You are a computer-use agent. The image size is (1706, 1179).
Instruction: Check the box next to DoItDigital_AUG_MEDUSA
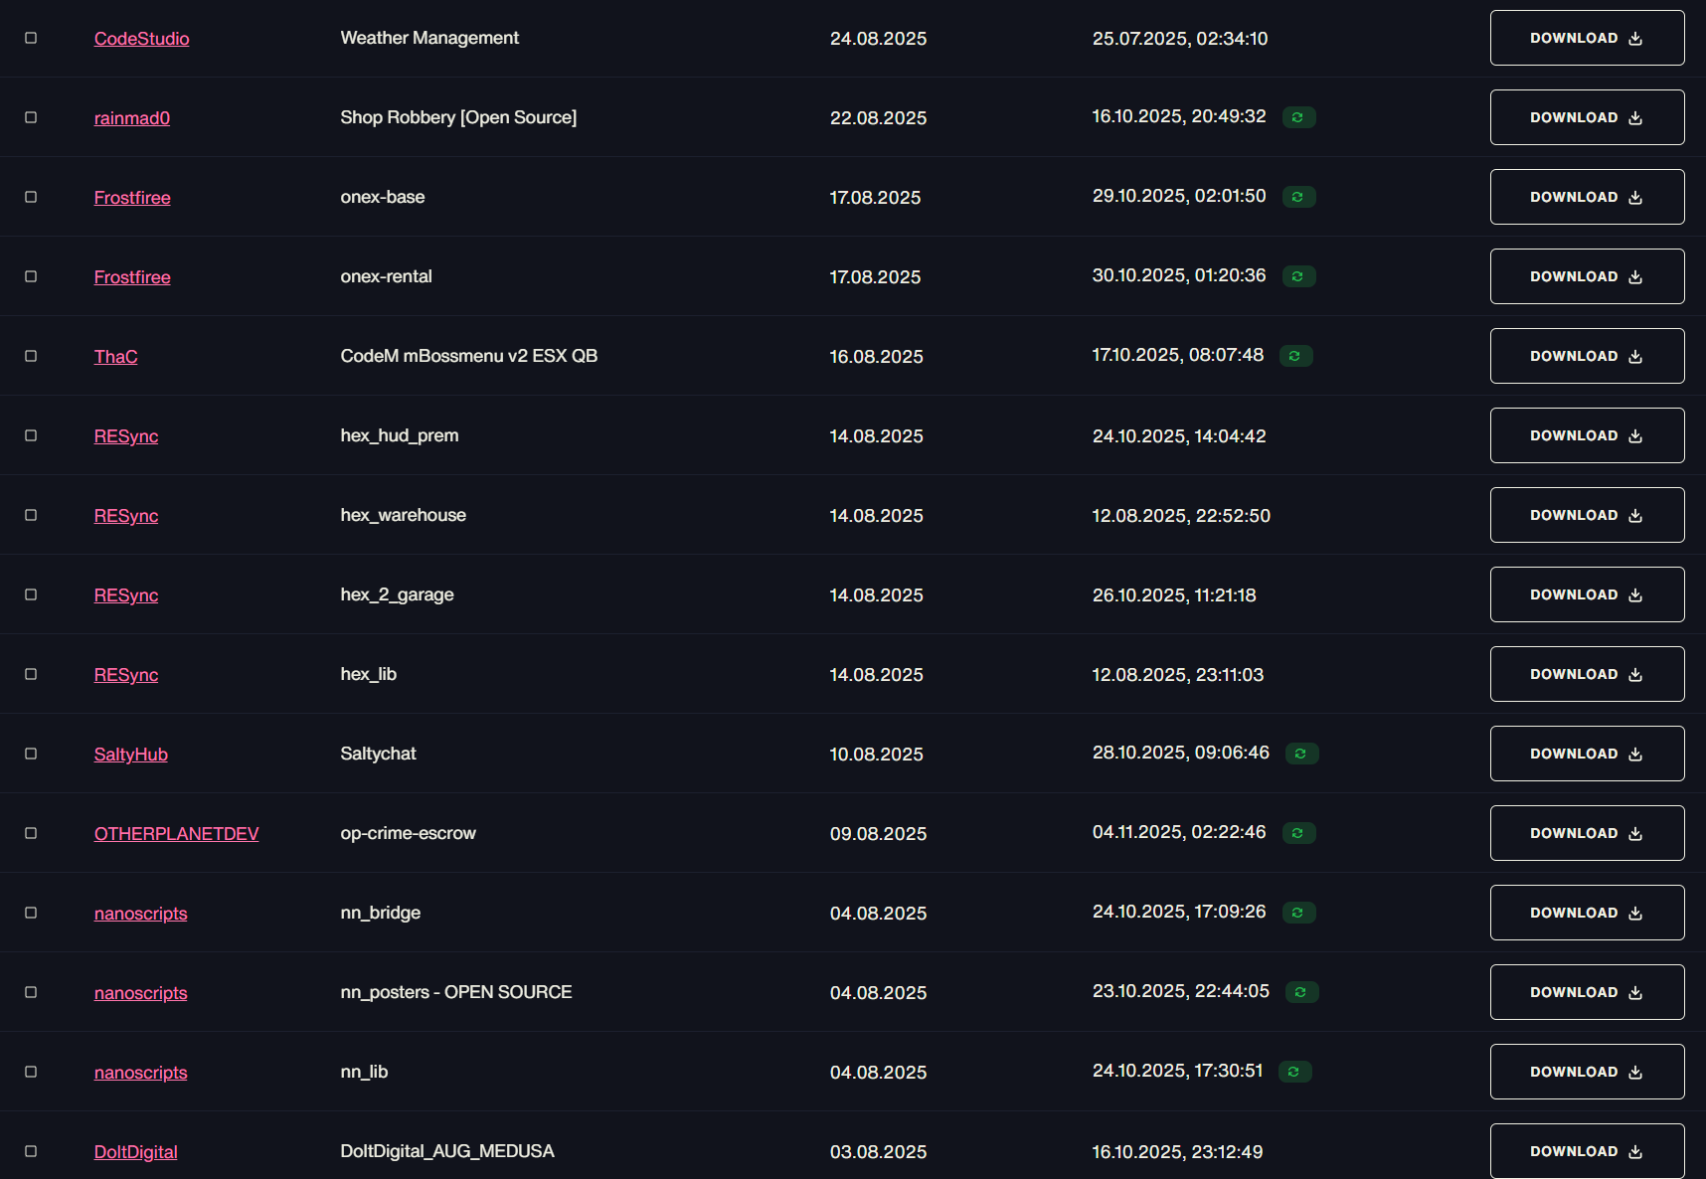click(31, 1151)
